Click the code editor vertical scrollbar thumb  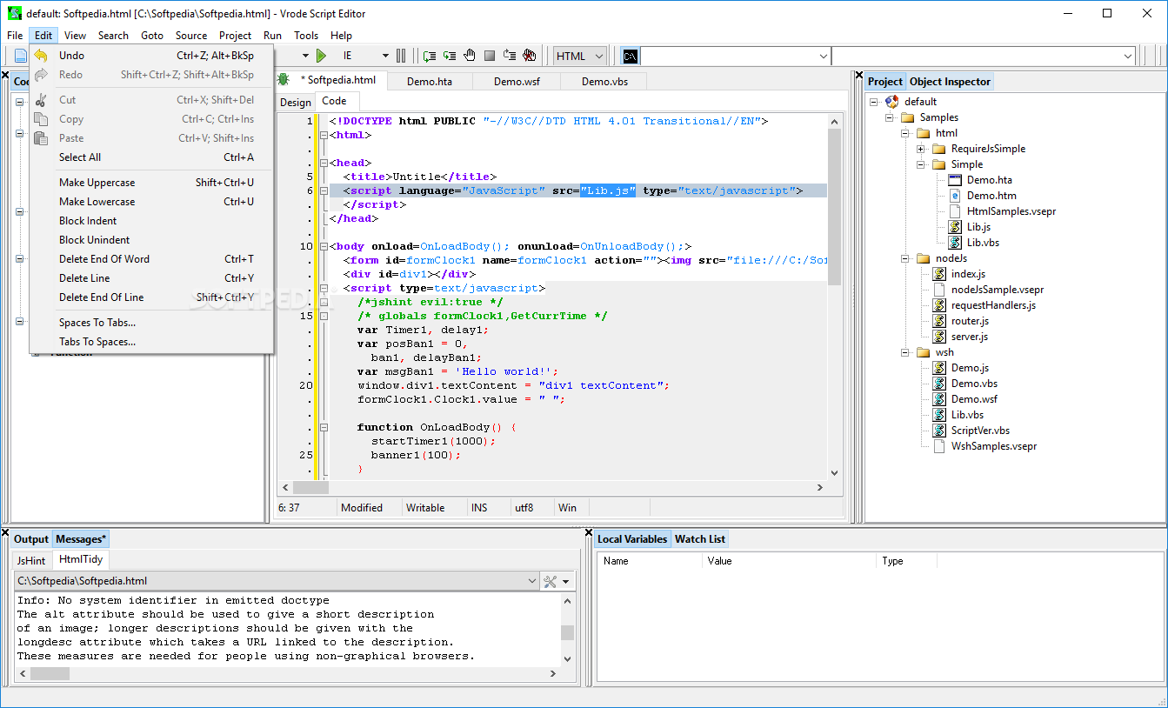pos(834,207)
